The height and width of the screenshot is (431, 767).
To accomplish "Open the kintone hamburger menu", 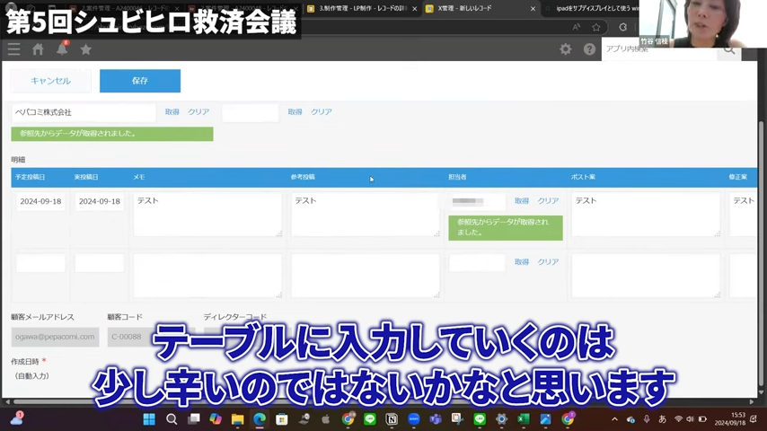I will 13,49.
